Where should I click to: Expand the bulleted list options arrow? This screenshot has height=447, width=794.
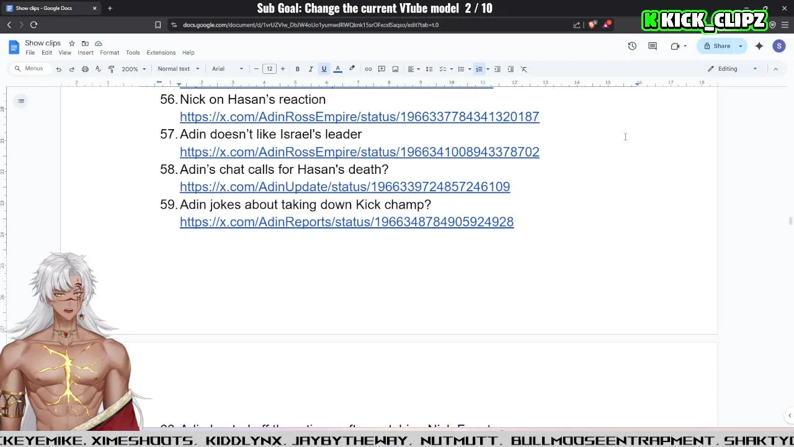pos(469,69)
